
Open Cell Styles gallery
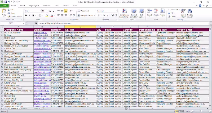coord(142,13)
